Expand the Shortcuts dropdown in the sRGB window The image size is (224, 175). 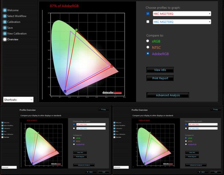121,167
